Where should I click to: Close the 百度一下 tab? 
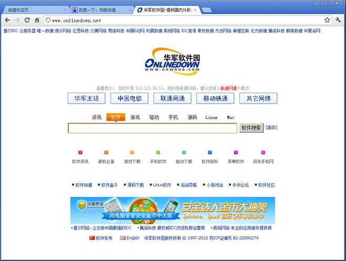coord(130,10)
